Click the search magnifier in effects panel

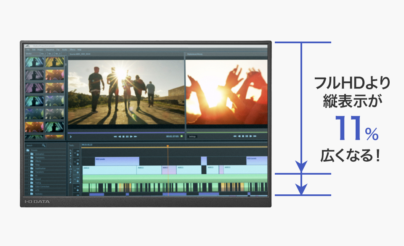(43, 145)
